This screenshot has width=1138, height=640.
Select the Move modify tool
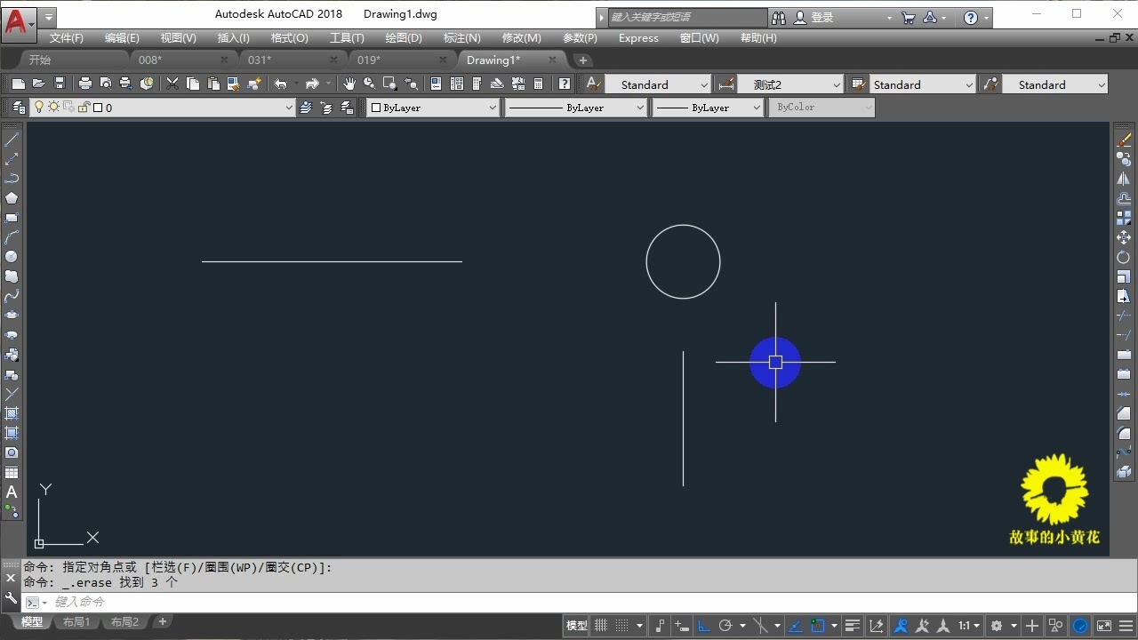click(x=1124, y=237)
